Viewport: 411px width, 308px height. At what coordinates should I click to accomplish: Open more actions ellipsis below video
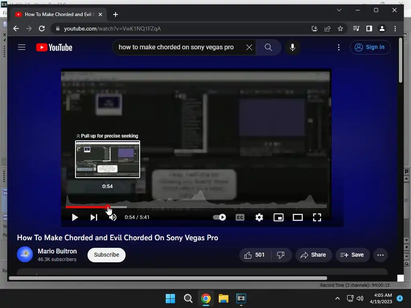click(x=380, y=255)
